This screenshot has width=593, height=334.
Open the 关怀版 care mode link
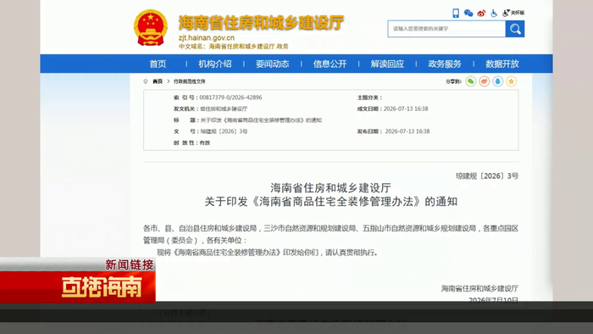pos(513,13)
